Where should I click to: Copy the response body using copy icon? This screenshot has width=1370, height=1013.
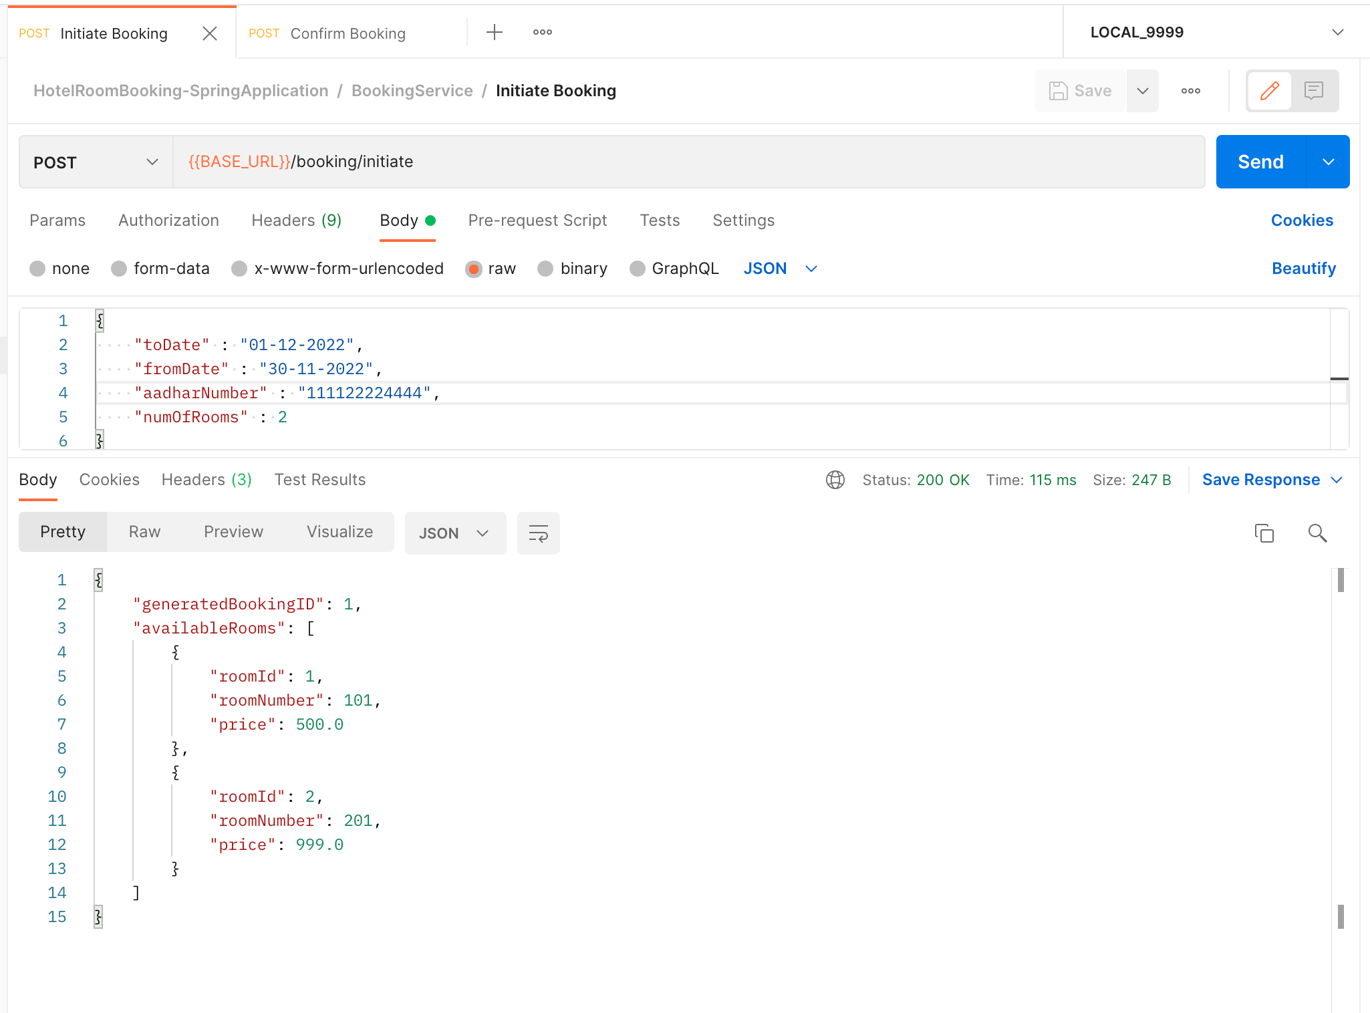pos(1264,533)
